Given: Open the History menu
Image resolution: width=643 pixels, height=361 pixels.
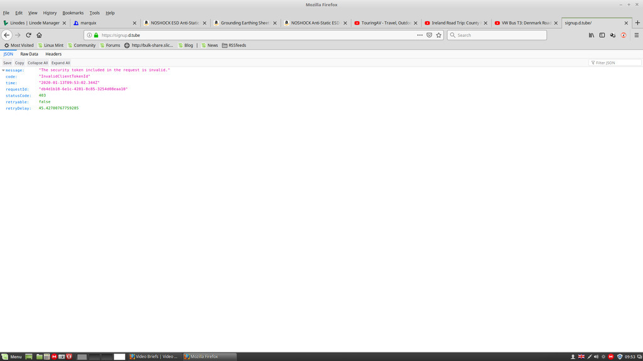Looking at the screenshot, I should coord(50,13).
